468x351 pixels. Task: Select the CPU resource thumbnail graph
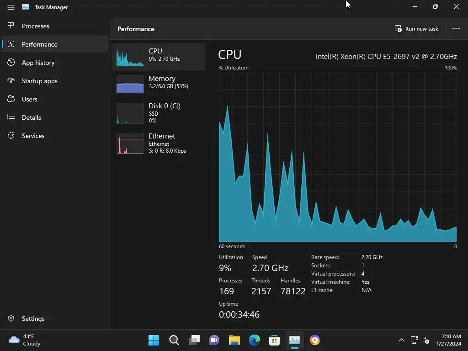[130, 57]
